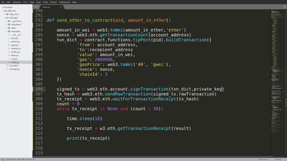Change the Python syntax in status bar

[278, 159]
